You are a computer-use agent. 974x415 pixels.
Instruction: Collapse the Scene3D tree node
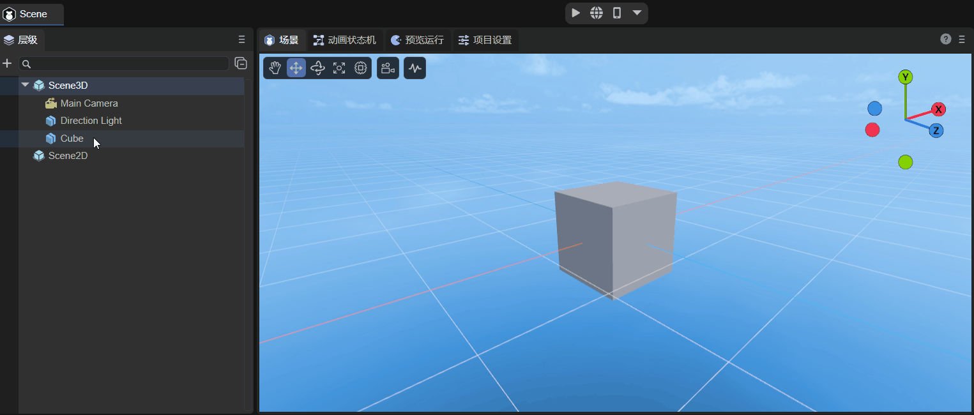tap(25, 85)
